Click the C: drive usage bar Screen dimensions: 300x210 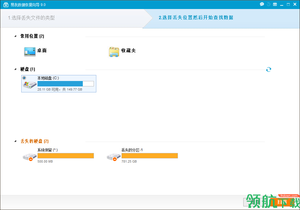(x=66, y=84)
